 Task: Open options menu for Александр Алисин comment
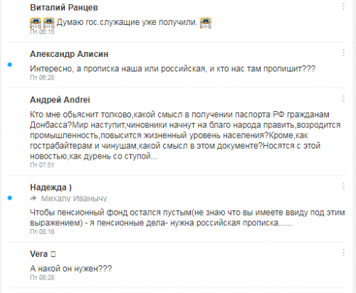click(x=343, y=53)
